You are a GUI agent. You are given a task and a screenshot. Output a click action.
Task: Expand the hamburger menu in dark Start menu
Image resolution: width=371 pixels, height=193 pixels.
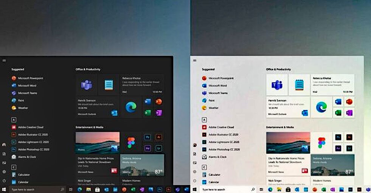4,61
